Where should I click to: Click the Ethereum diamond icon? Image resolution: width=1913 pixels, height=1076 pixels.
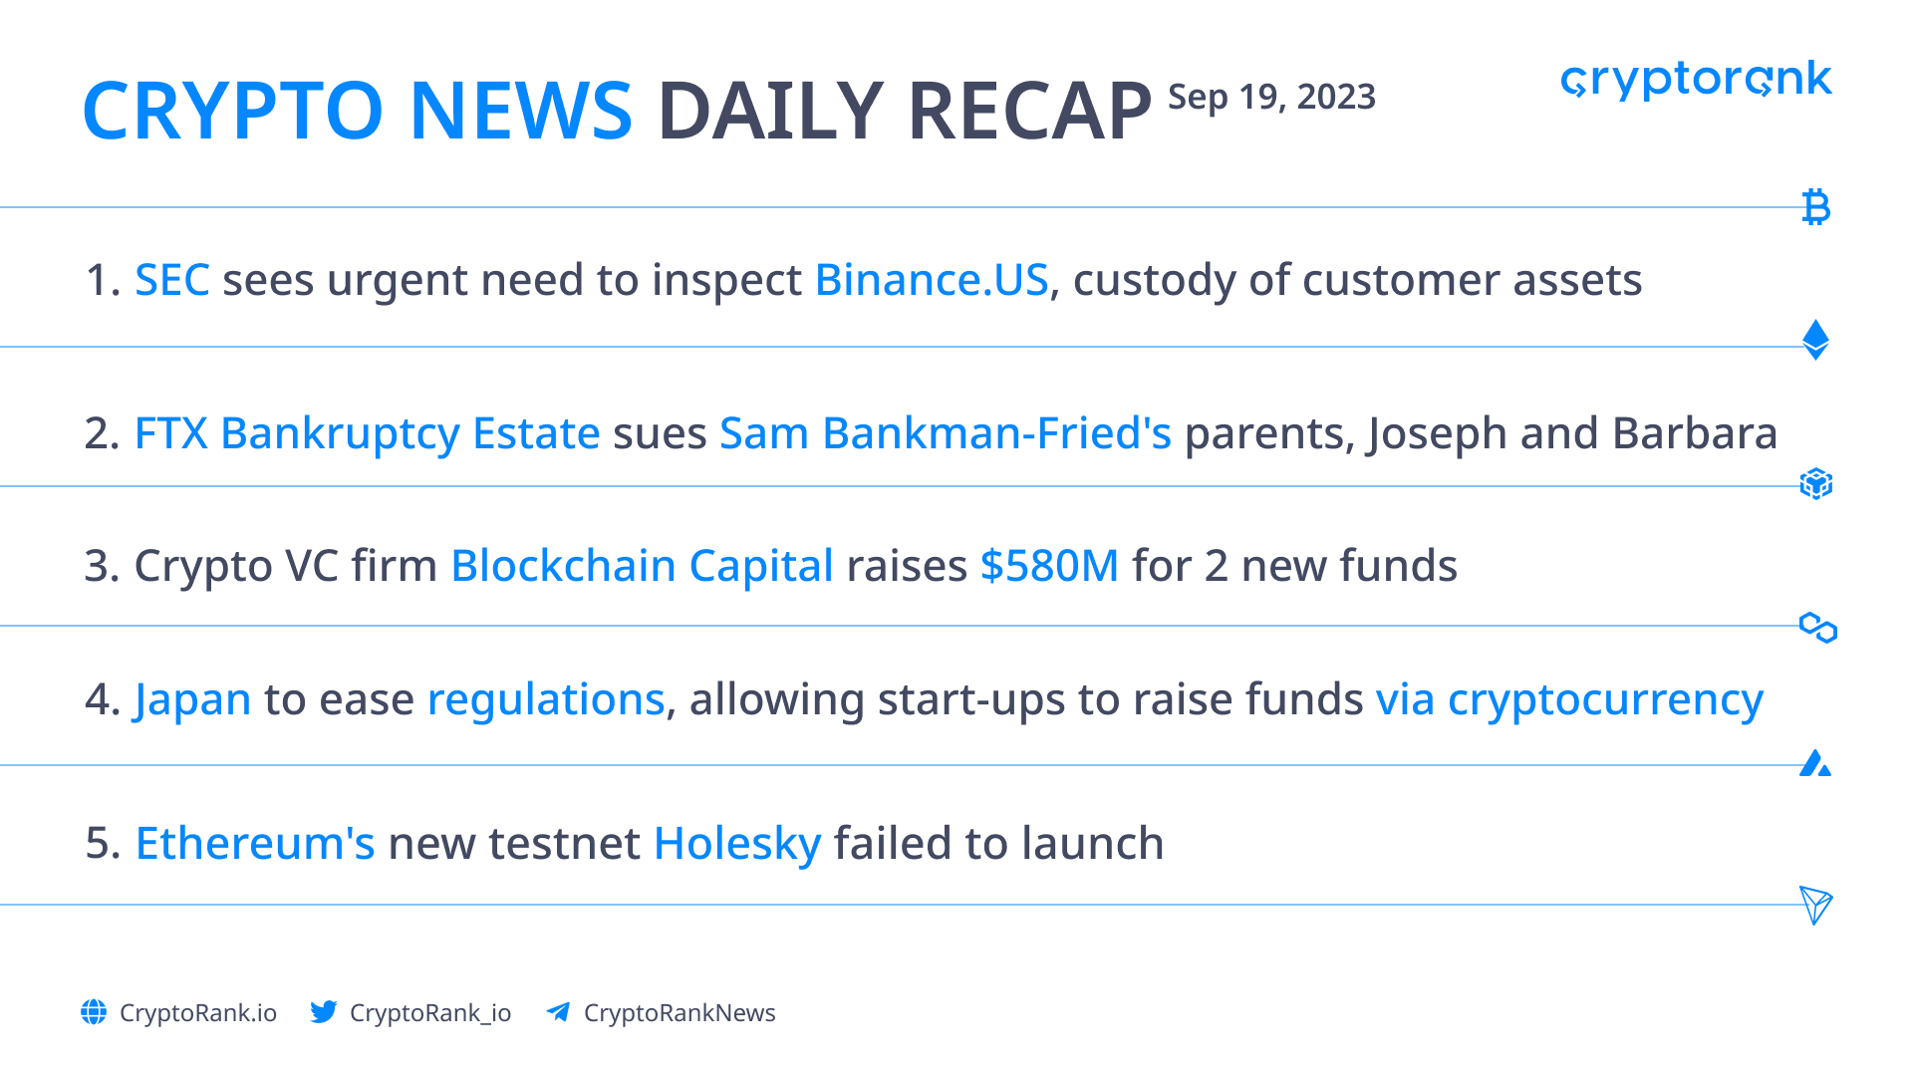pyautogui.click(x=1816, y=340)
